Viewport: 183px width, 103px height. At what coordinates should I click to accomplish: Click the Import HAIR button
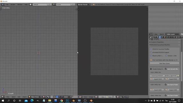point(157,90)
